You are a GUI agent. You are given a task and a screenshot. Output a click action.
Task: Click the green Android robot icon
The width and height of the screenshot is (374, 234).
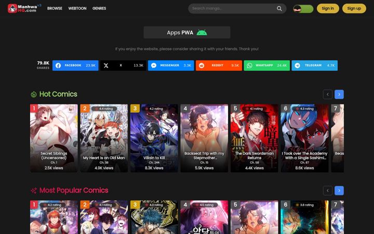tap(202, 32)
